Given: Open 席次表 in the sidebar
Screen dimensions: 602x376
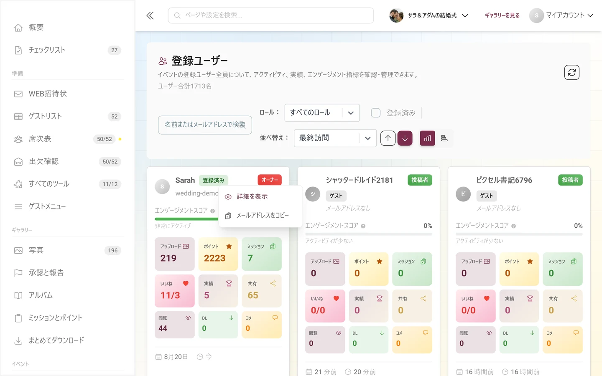Looking at the screenshot, I should (x=68, y=139).
